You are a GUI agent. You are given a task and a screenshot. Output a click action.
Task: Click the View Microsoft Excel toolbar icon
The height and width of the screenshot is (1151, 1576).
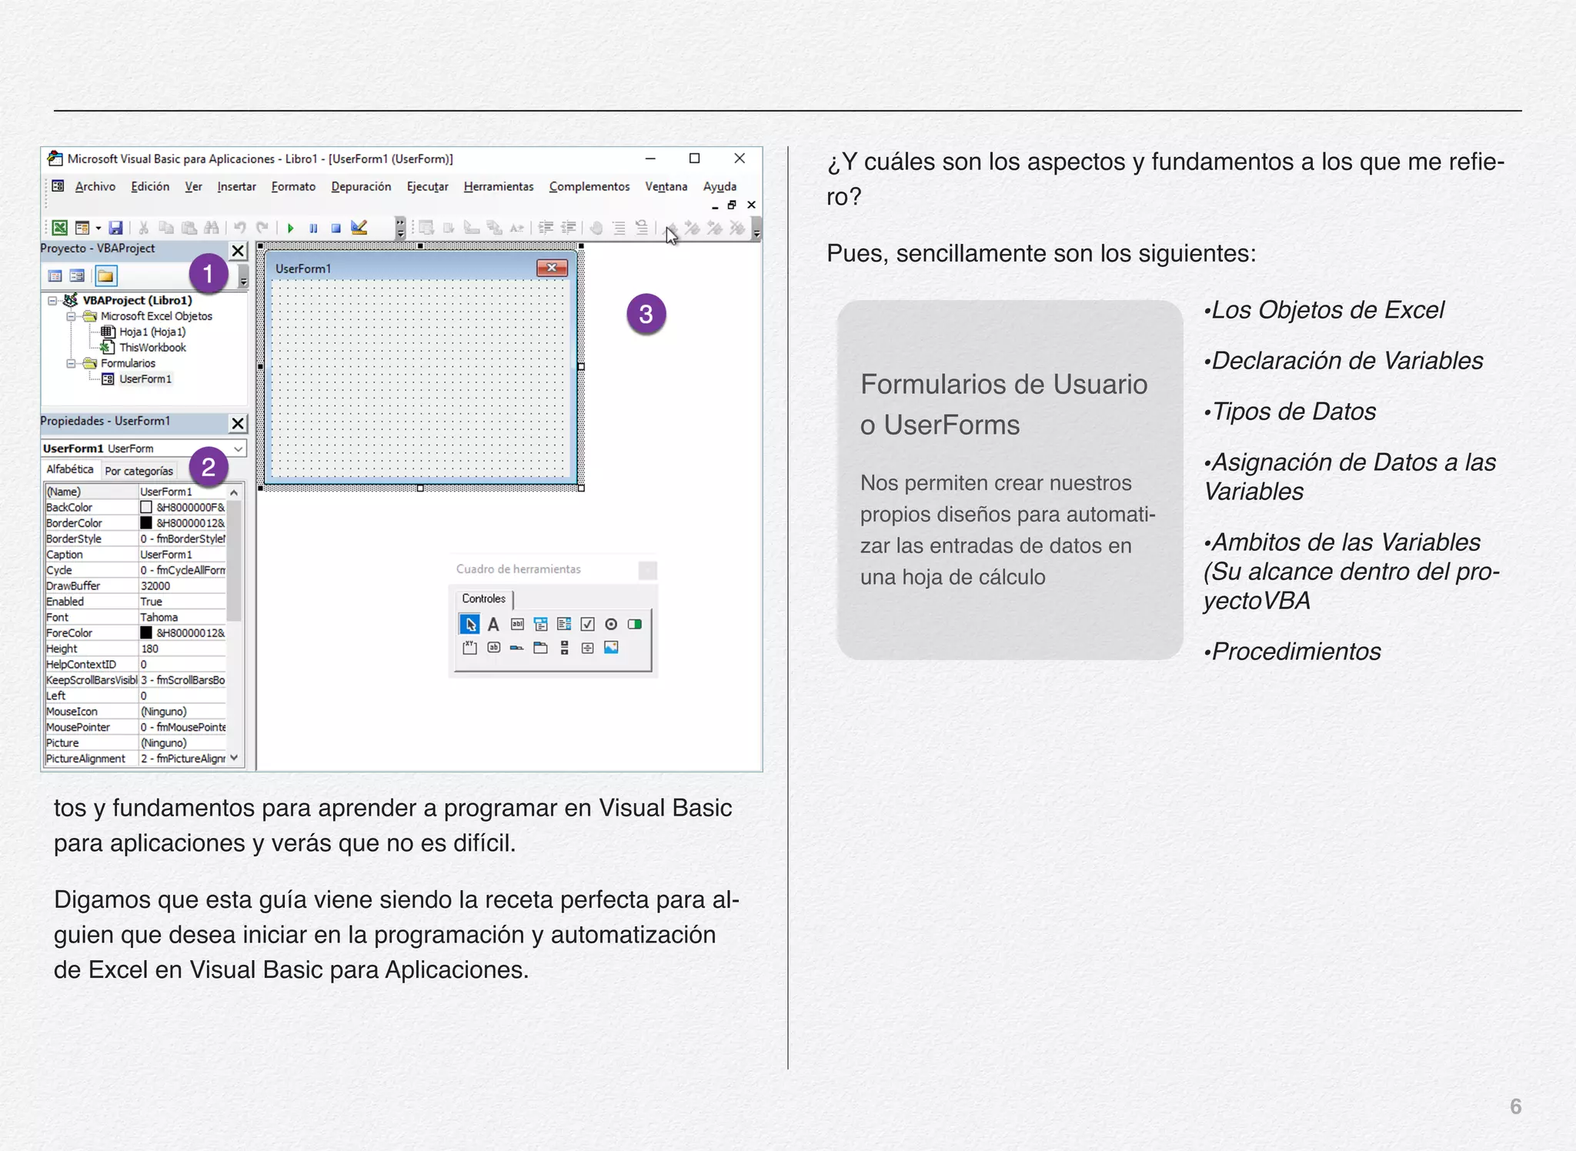[x=59, y=228]
